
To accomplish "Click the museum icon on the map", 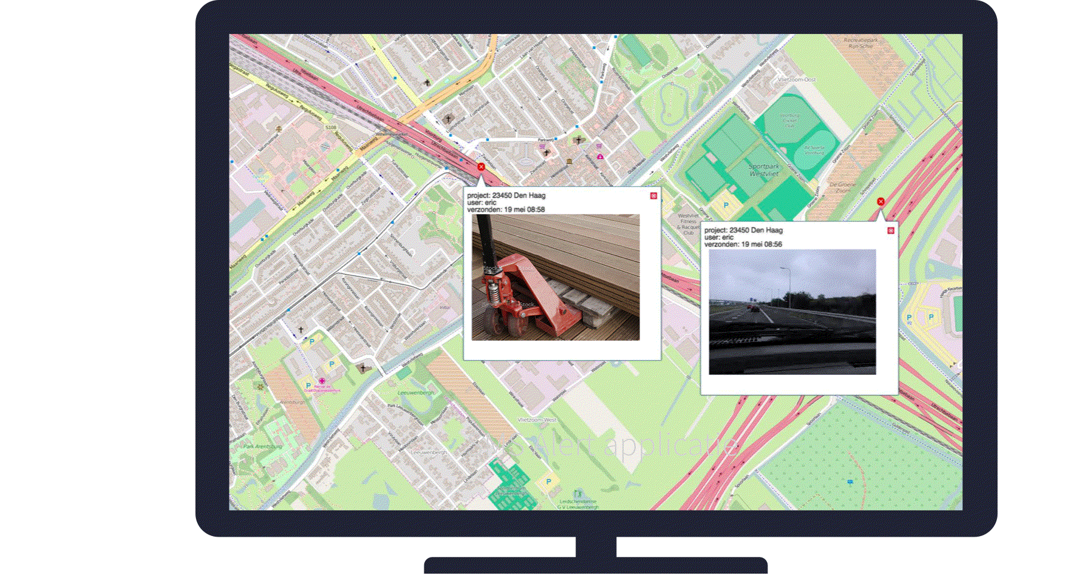I will click(569, 162).
